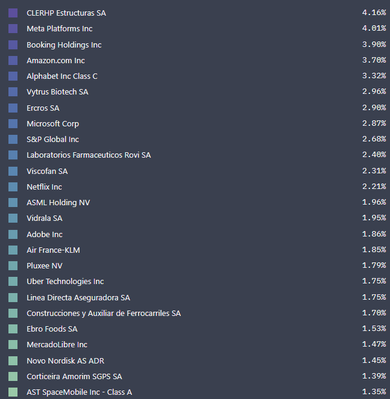Select the Pluxee NV holding name

pyautogui.click(x=45, y=265)
